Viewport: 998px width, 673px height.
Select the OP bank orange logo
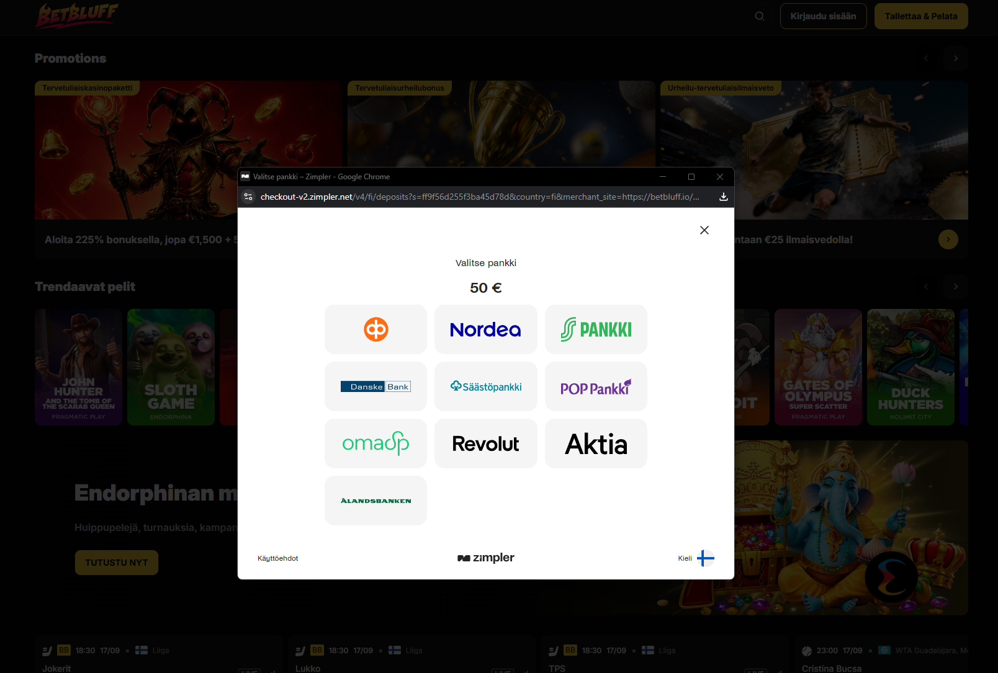[375, 329]
